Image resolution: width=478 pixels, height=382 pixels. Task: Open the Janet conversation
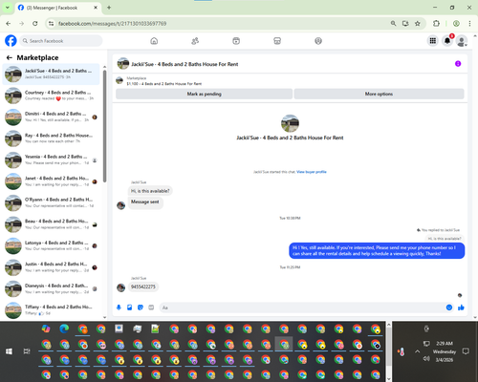click(x=51, y=181)
